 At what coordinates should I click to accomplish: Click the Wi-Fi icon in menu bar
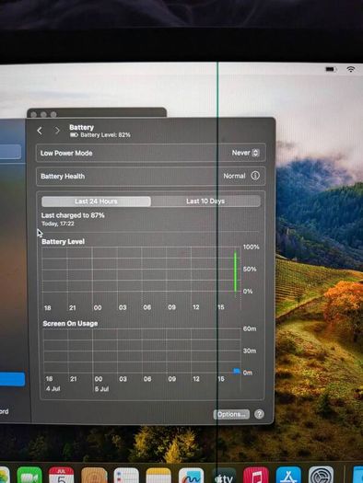coord(351,69)
